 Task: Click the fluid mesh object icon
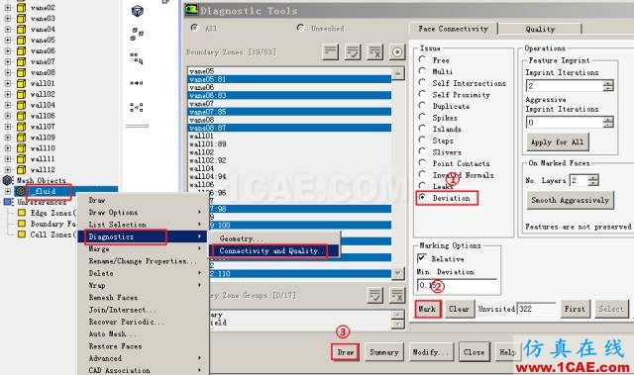pyautogui.click(x=20, y=191)
